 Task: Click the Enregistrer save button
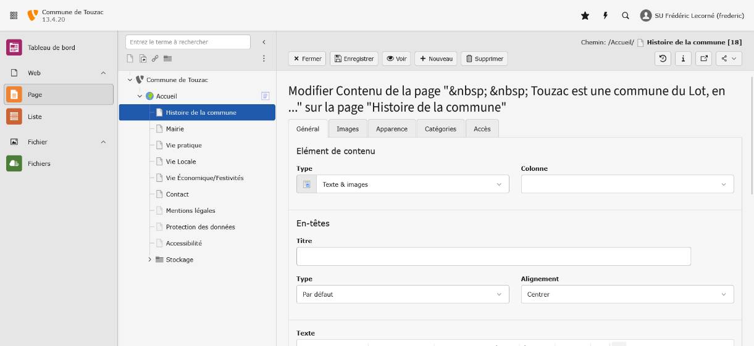point(354,59)
